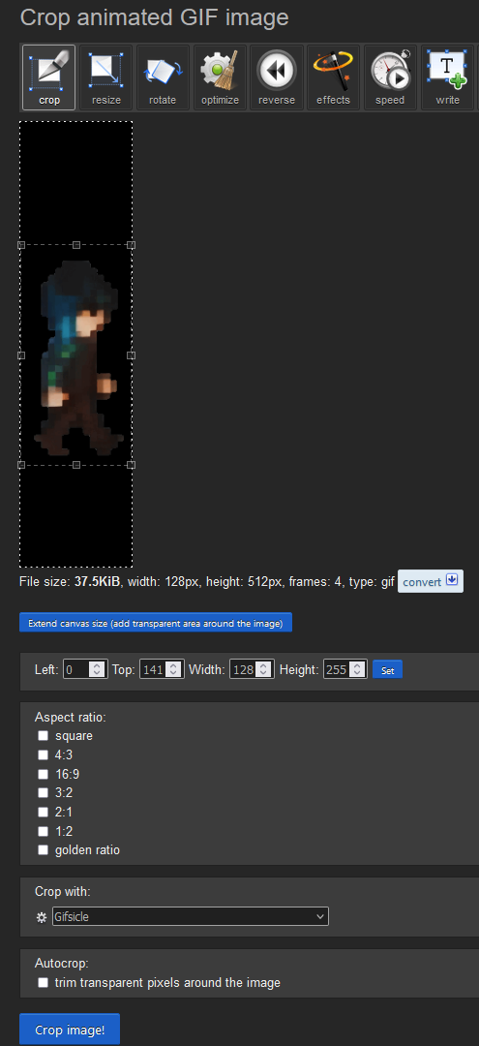Open the resize tool
This screenshot has height=1046, width=479.
tap(105, 77)
